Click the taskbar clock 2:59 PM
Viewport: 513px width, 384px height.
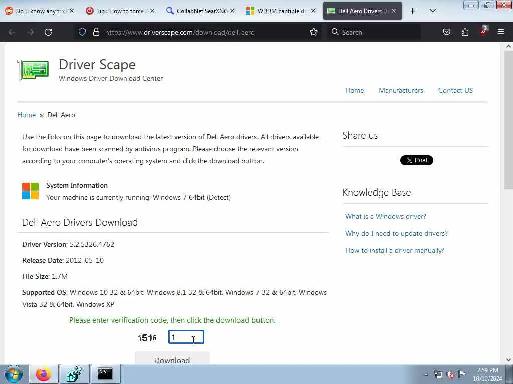pyautogui.click(x=487, y=374)
